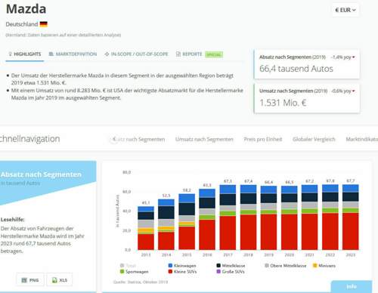Click the Highlights tab icon
The height and width of the screenshot is (293, 378).
pos(11,54)
